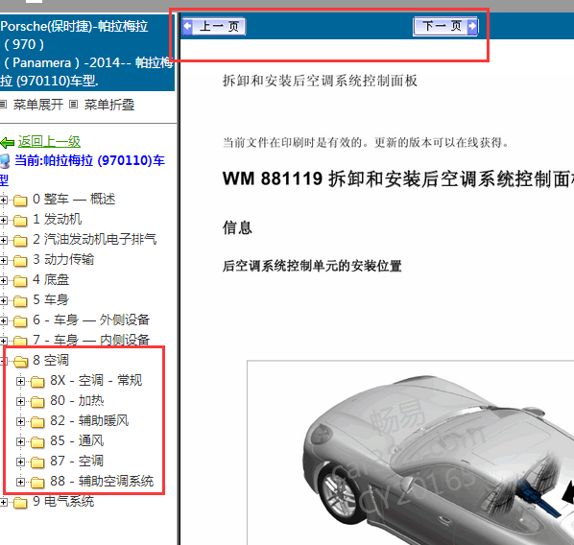The image size is (574, 545).
Task: Click the icon beside 菜单折叠
Action: tap(74, 105)
